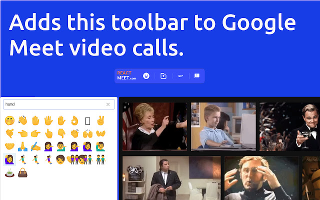The height and width of the screenshot is (200, 320).
Task: Select the green tea cup emoji
Action: (9, 172)
